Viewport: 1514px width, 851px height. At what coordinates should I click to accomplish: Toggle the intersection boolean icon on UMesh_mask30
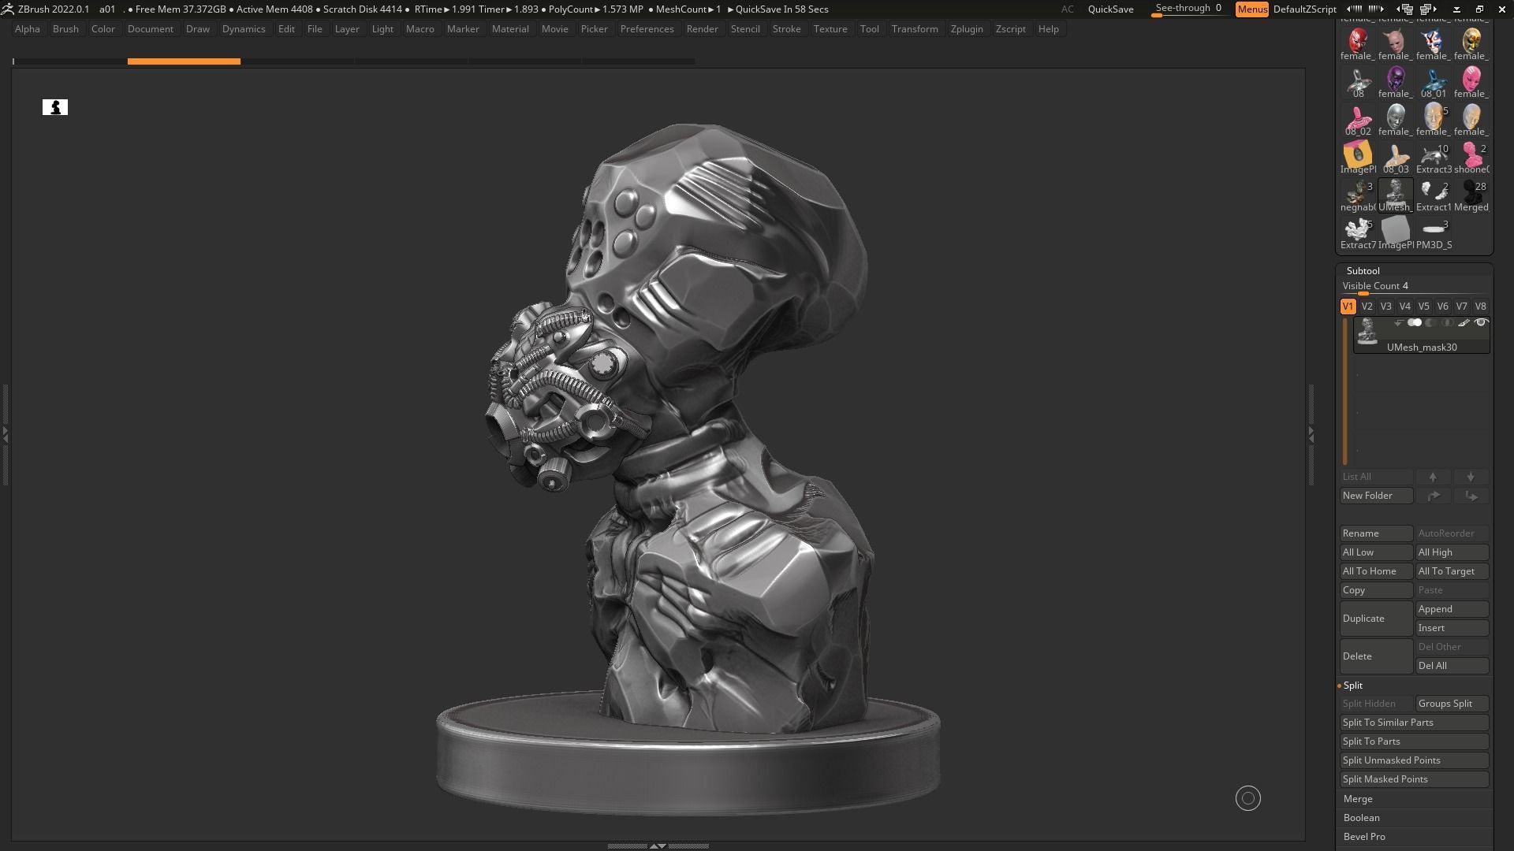(1448, 323)
